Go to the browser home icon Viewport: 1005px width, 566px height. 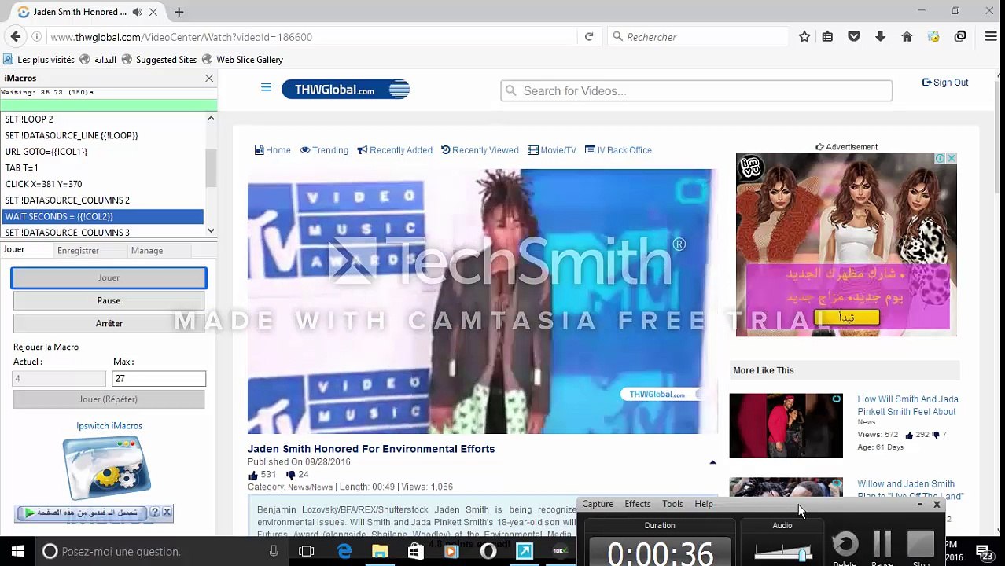[x=907, y=36]
